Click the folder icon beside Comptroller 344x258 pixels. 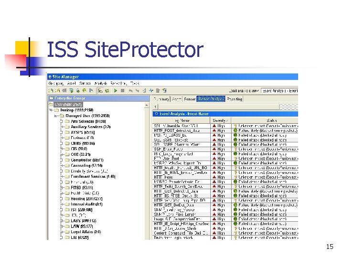pyautogui.click(x=67, y=160)
